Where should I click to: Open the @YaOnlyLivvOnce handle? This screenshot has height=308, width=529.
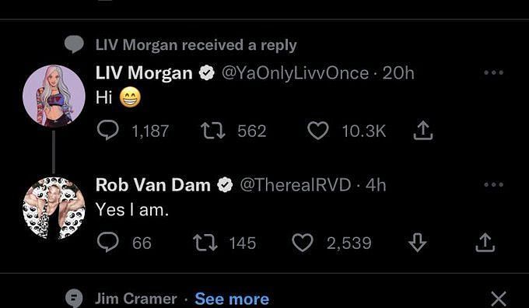[295, 73]
